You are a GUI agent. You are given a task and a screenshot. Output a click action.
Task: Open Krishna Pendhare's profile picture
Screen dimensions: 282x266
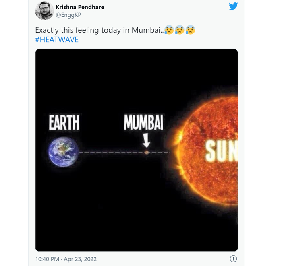click(44, 10)
